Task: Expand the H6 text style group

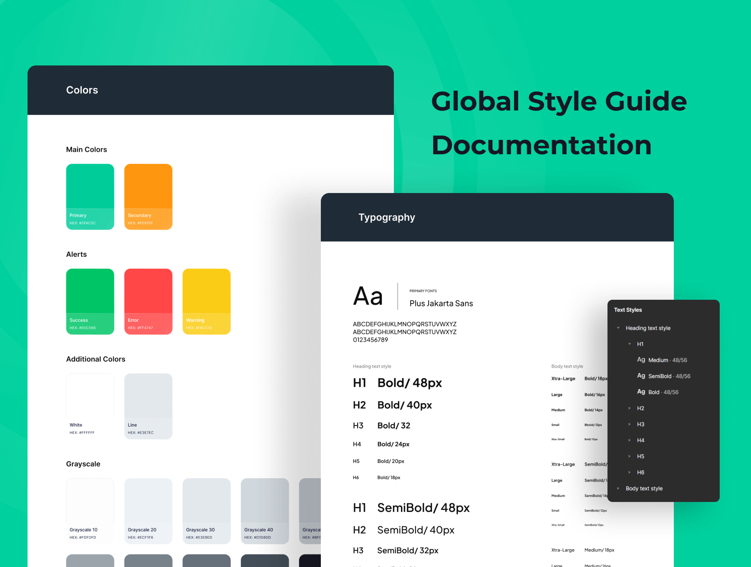Action: [x=630, y=472]
